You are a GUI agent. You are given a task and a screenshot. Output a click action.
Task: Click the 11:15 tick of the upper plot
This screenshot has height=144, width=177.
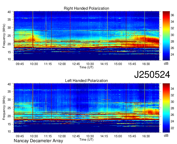48,64
